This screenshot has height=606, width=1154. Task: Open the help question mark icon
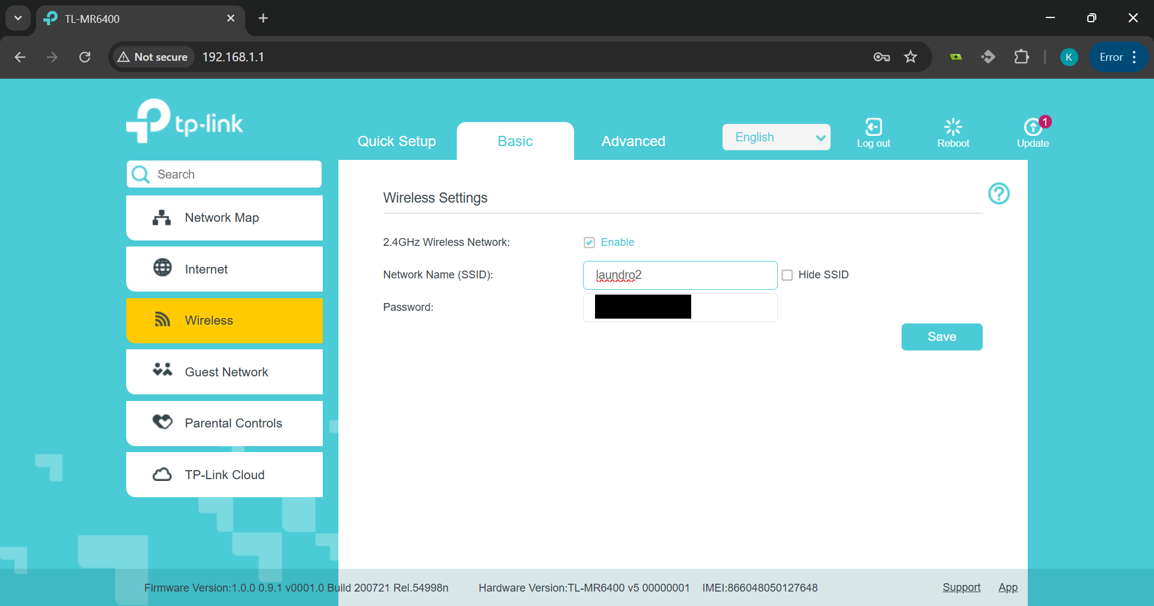click(x=999, y=194)
